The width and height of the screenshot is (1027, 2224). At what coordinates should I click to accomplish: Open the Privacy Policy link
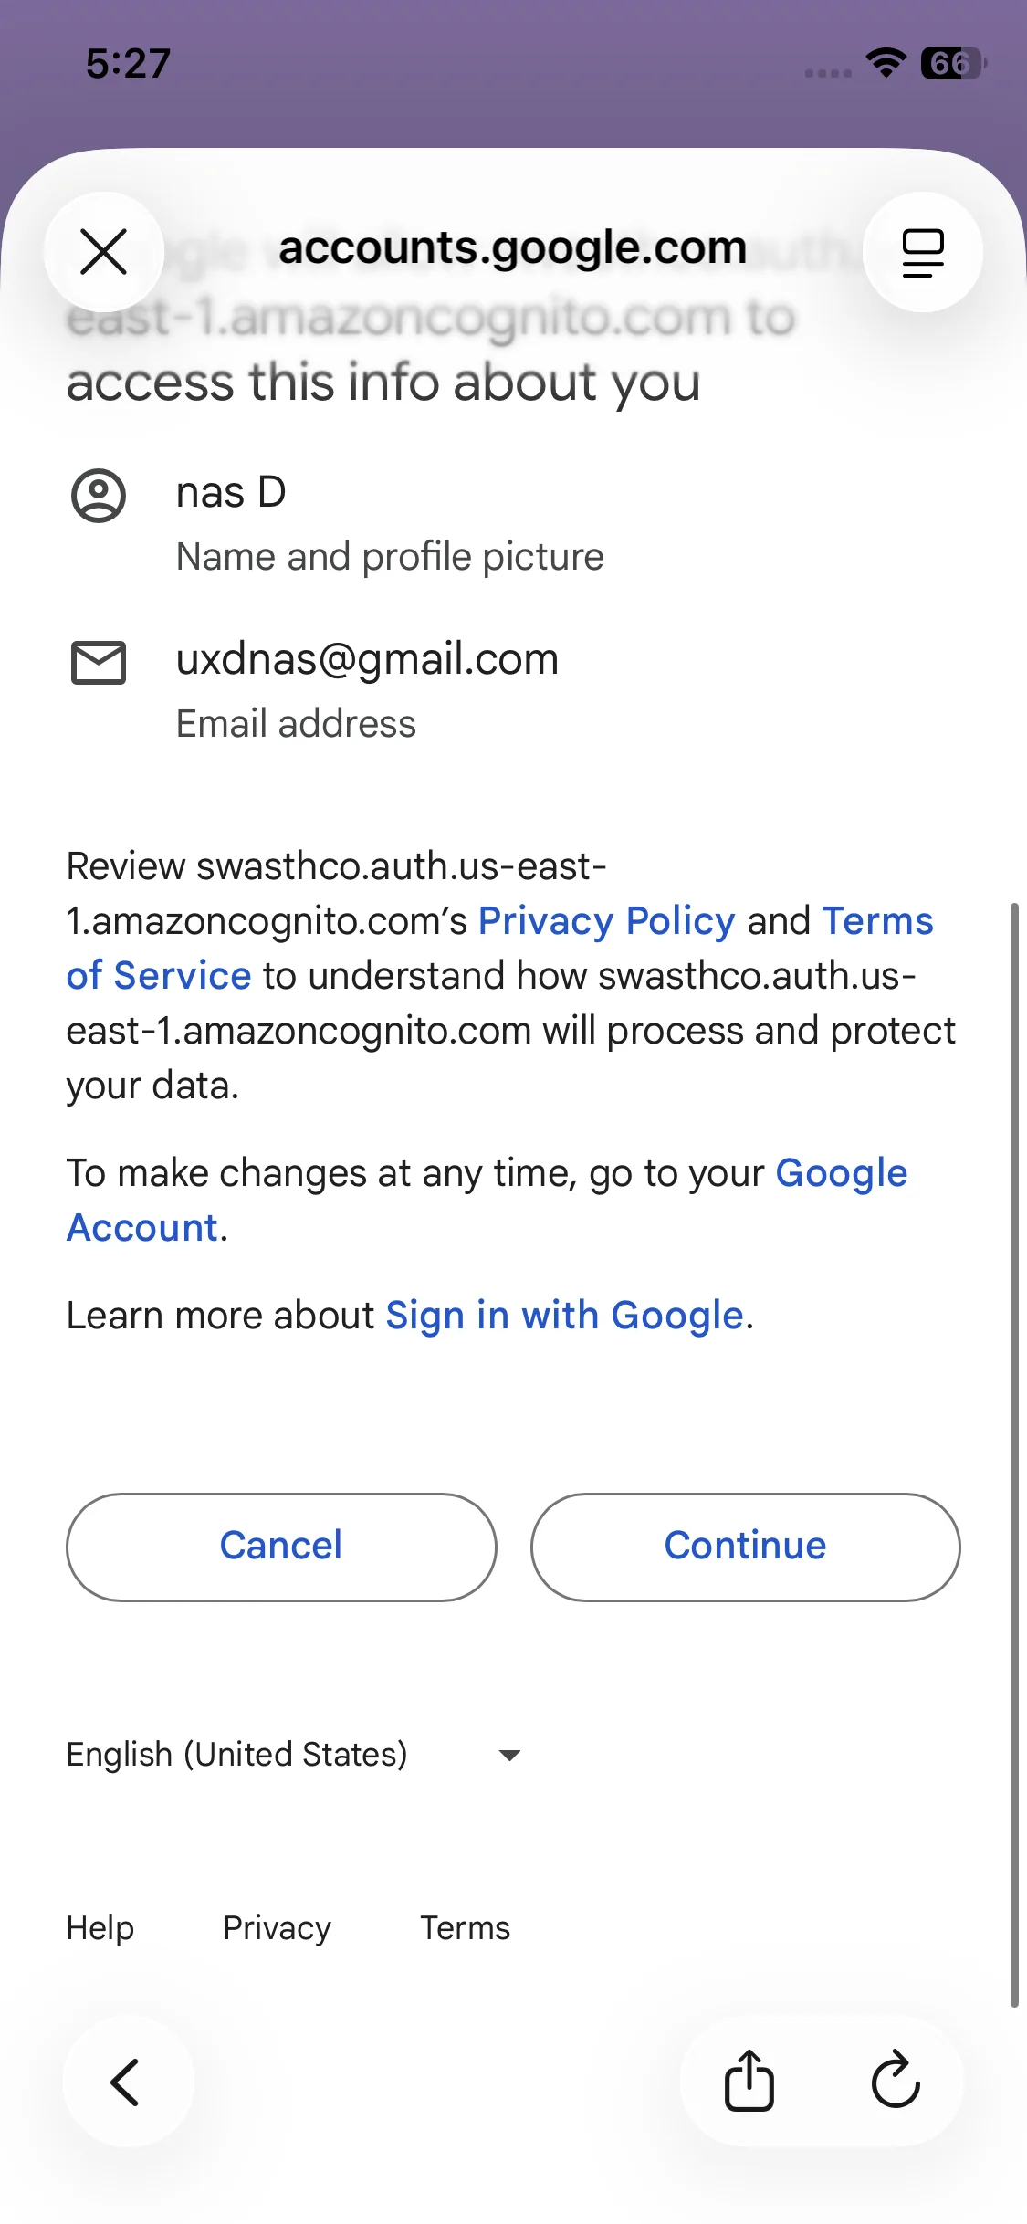[606, 921]
